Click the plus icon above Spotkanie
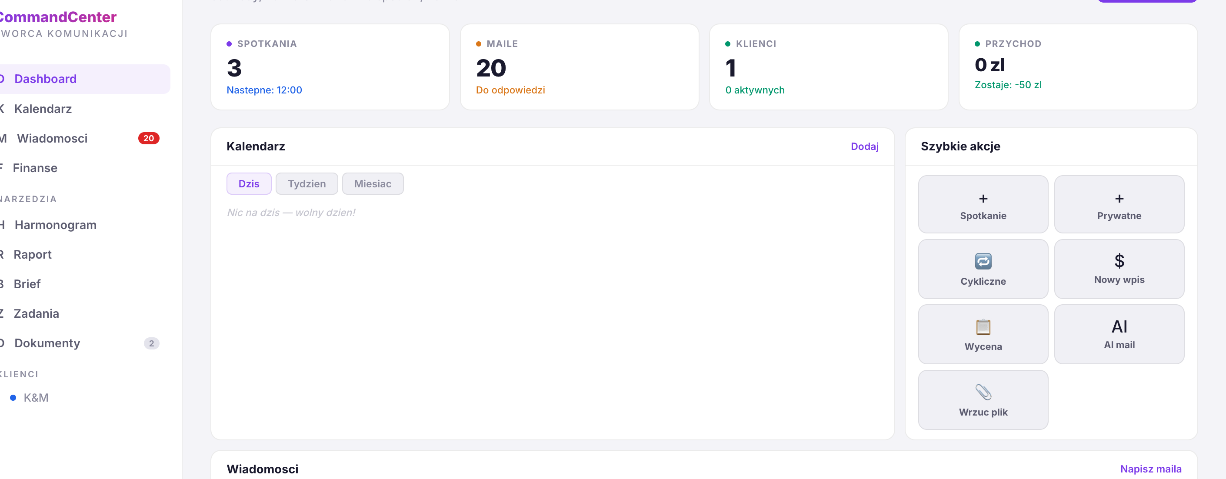The height and width of the screenshot is (479, 1226). tap(983, 198)
